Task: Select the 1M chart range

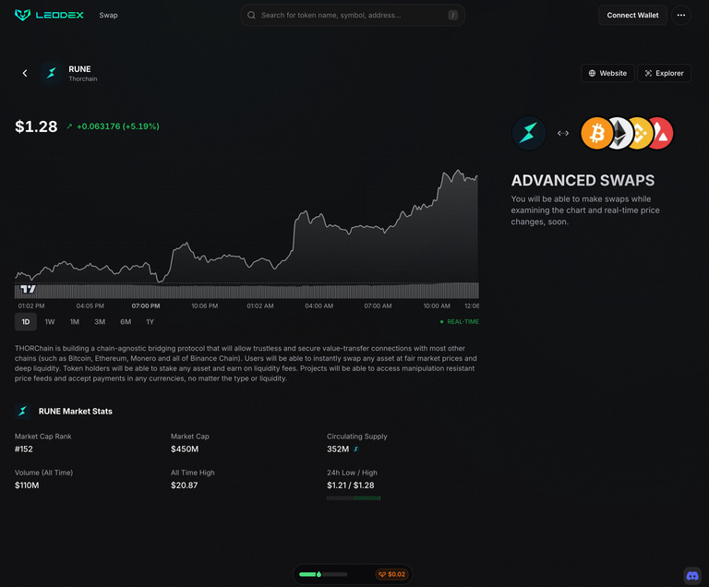Action: (x=75, y=321)
